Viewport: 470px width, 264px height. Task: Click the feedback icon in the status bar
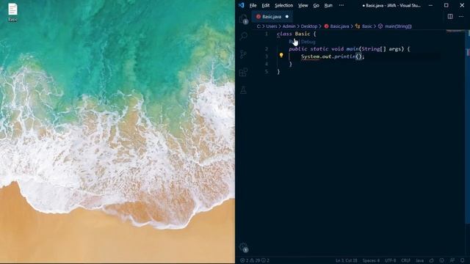tap(452, 260)
